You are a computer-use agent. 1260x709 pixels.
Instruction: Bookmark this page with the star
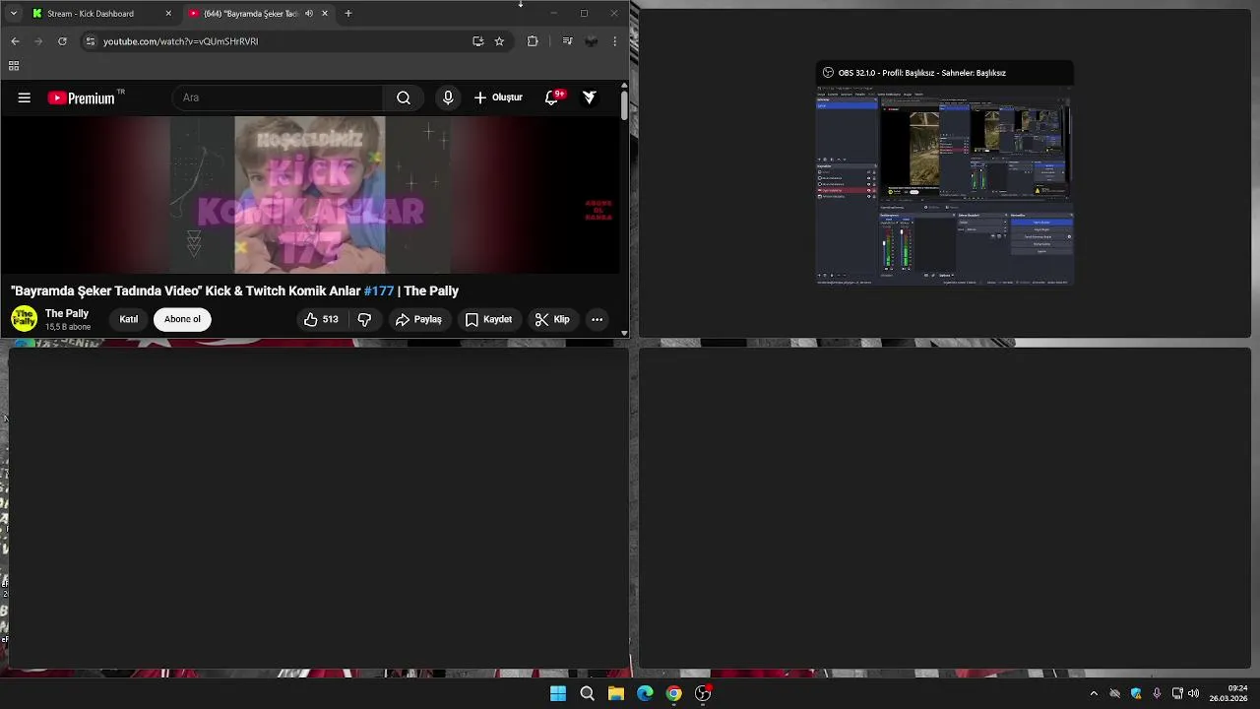pos(499,41)
